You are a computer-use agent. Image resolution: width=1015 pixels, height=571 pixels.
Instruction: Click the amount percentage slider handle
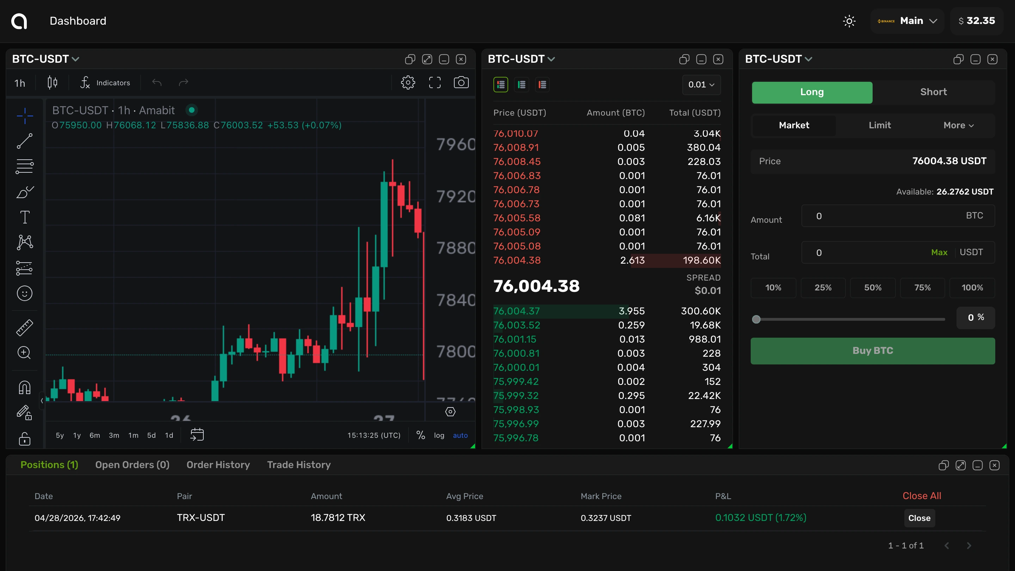coord(756,319)
